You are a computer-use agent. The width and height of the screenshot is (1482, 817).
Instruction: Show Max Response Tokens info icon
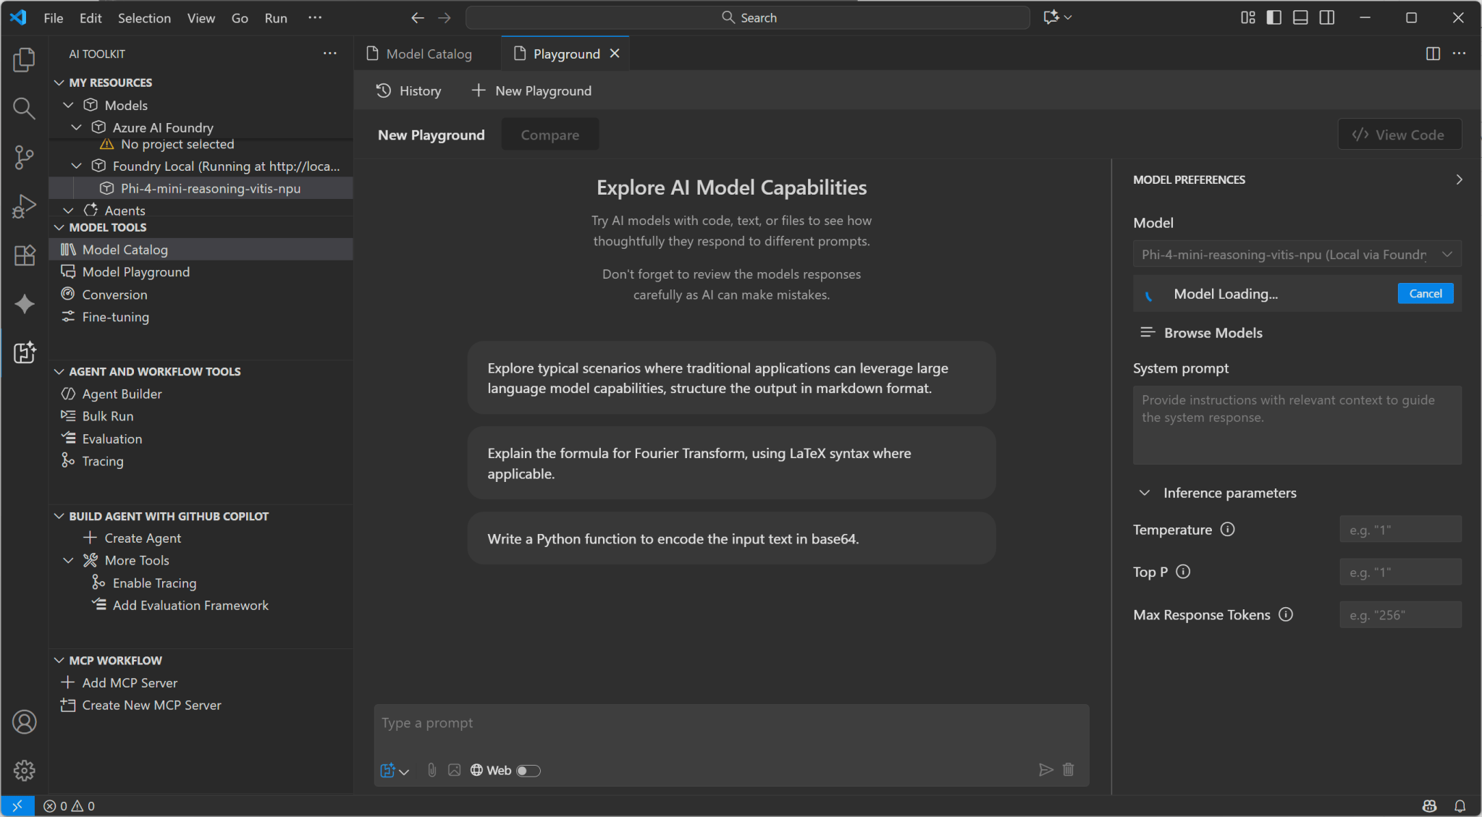click(1286, 614)
